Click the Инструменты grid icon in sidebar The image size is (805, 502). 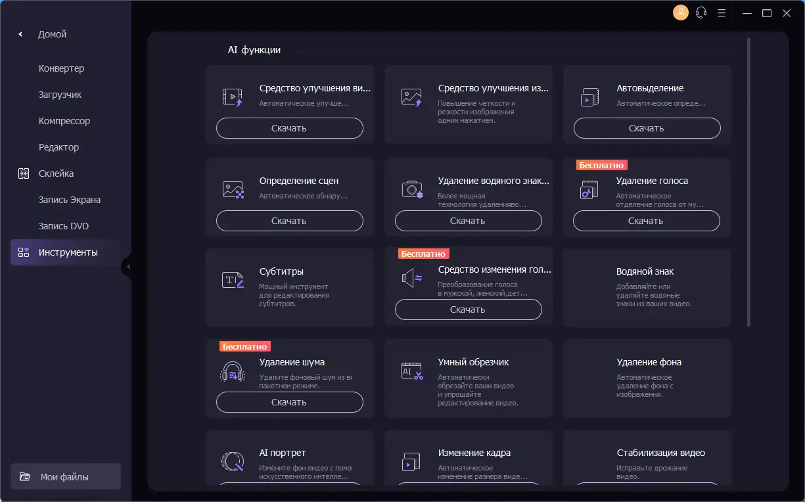coord(24,252)
